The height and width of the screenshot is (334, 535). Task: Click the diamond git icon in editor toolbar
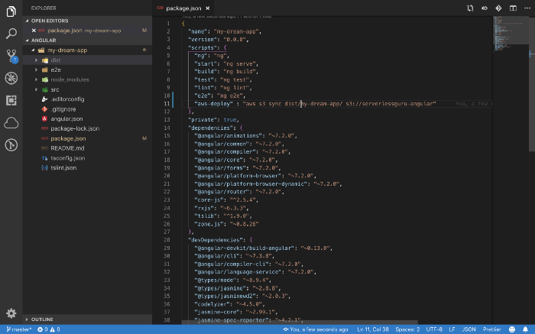[498, 8]
